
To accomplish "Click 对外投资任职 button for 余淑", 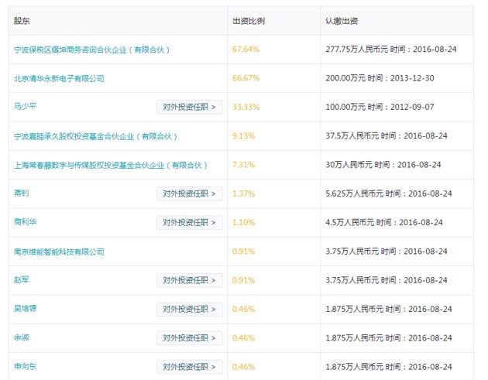I will (190, 338).
